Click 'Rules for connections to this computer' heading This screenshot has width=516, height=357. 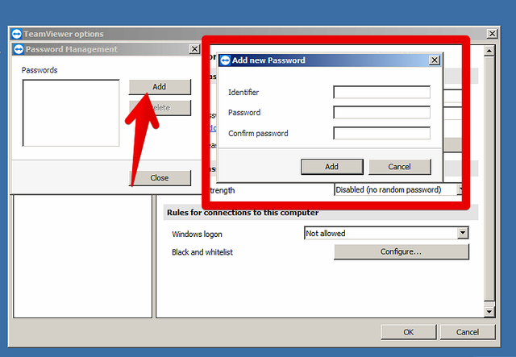(243, 213)
